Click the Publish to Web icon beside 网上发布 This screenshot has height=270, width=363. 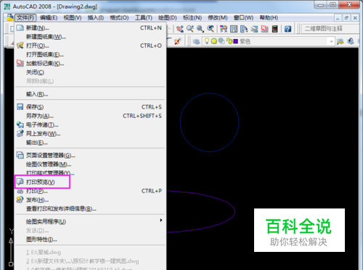(x=20, y=133)
